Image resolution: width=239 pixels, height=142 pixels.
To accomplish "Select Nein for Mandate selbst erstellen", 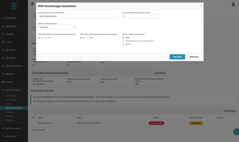I will (45, 38).
